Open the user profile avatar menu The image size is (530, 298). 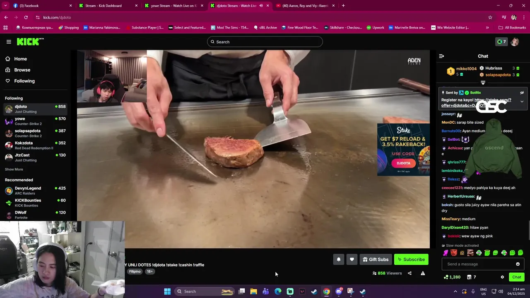tap(515, 42)
